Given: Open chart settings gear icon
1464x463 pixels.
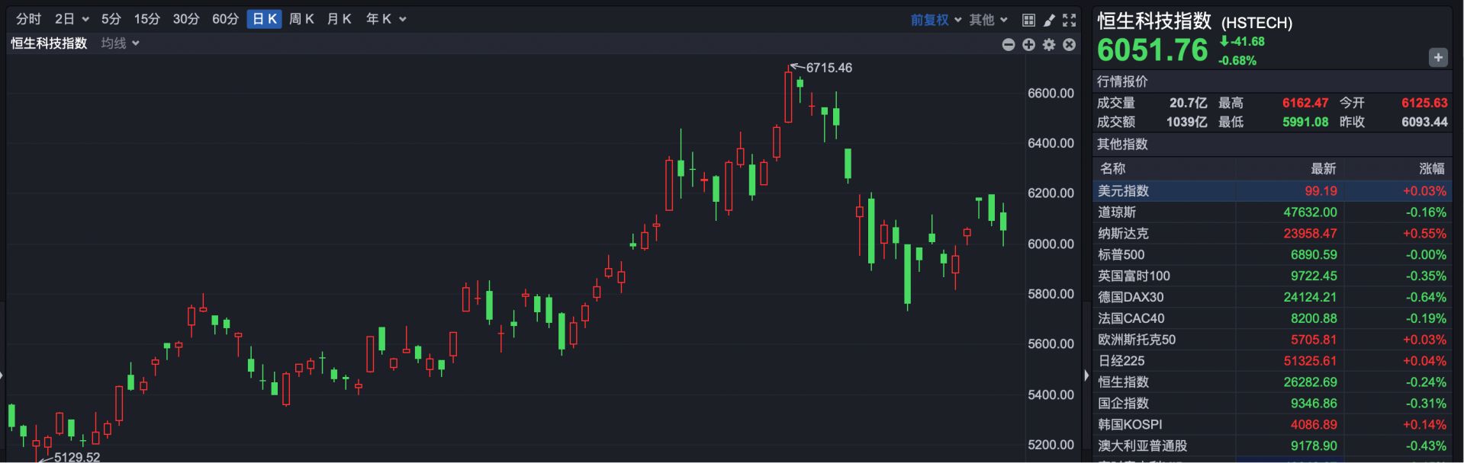Looking at the screenshot, I should click(1049, 45).
